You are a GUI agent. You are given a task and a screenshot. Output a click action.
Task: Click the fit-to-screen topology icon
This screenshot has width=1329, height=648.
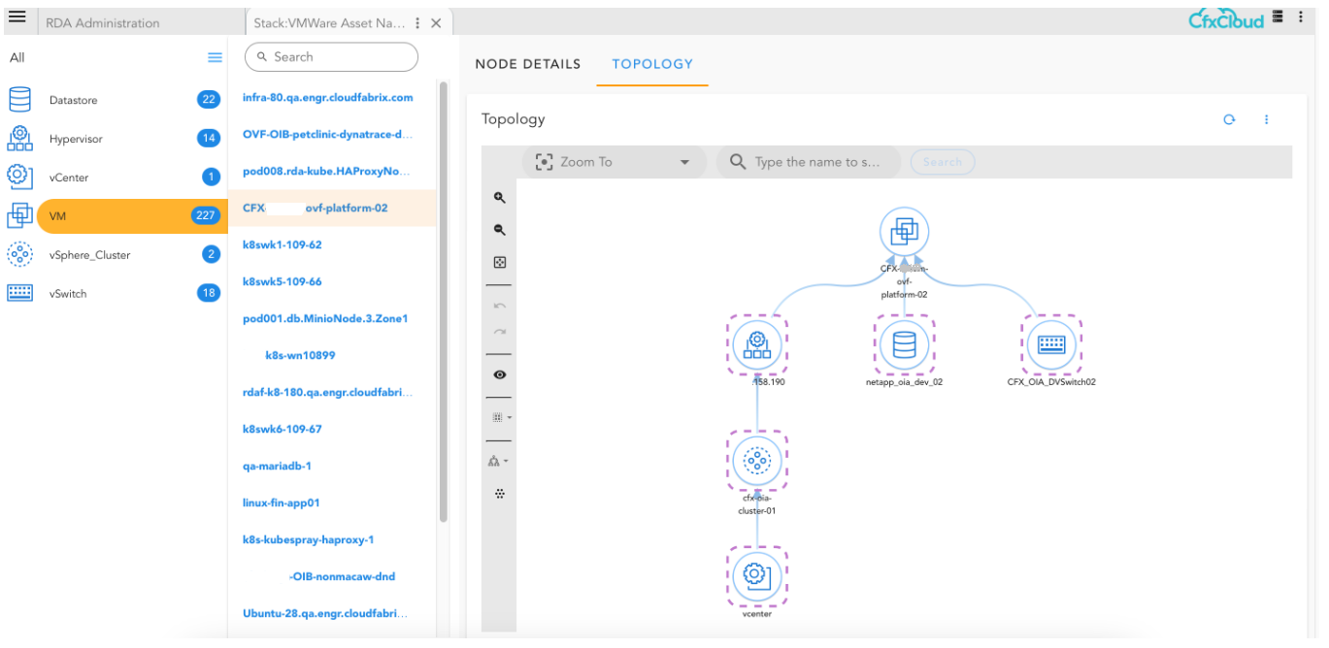point(500,263)
